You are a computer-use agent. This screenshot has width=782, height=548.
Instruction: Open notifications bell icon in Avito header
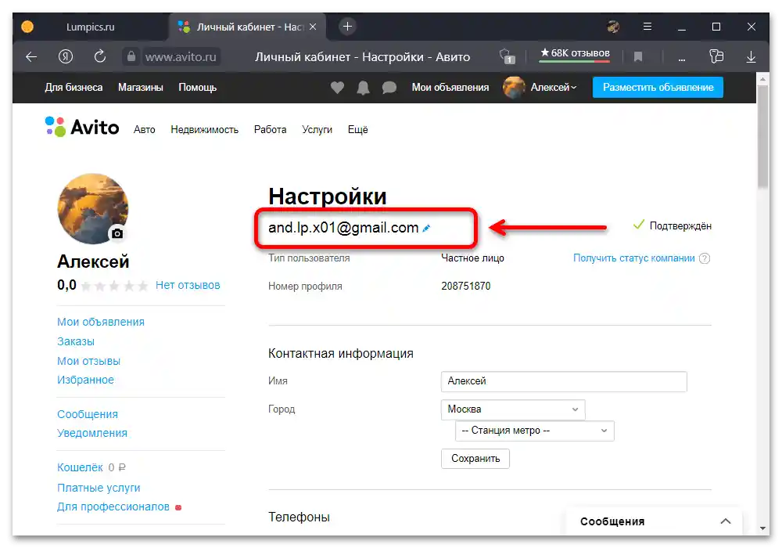click(363, 88)
